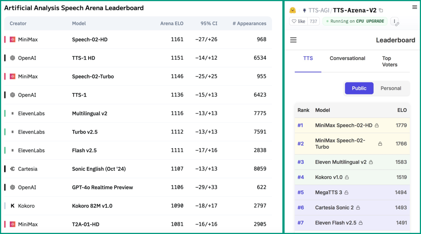Image resolution: width=421 pixels, height=234 pixels.
Task: Click rank #6 Cartesia Sonic 2 row
Action: pyautogui.click(x=352, y=207)
